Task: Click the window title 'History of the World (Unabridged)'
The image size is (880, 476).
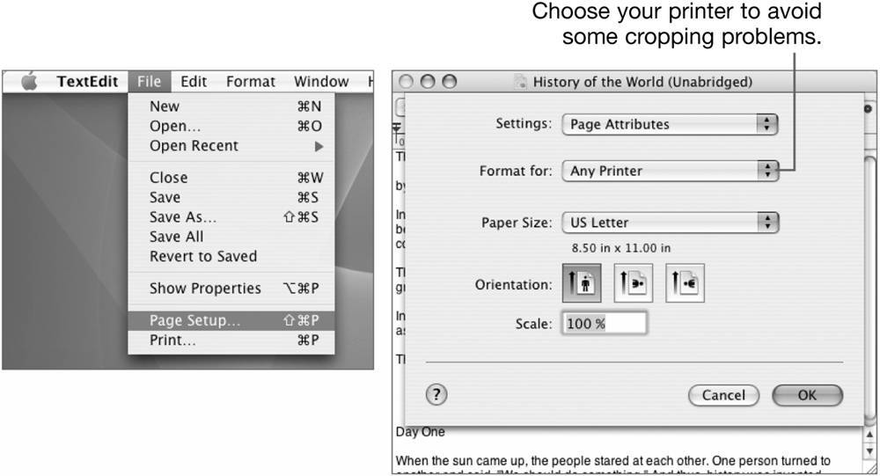Action: pyautogui.click(x=642, y=82)
